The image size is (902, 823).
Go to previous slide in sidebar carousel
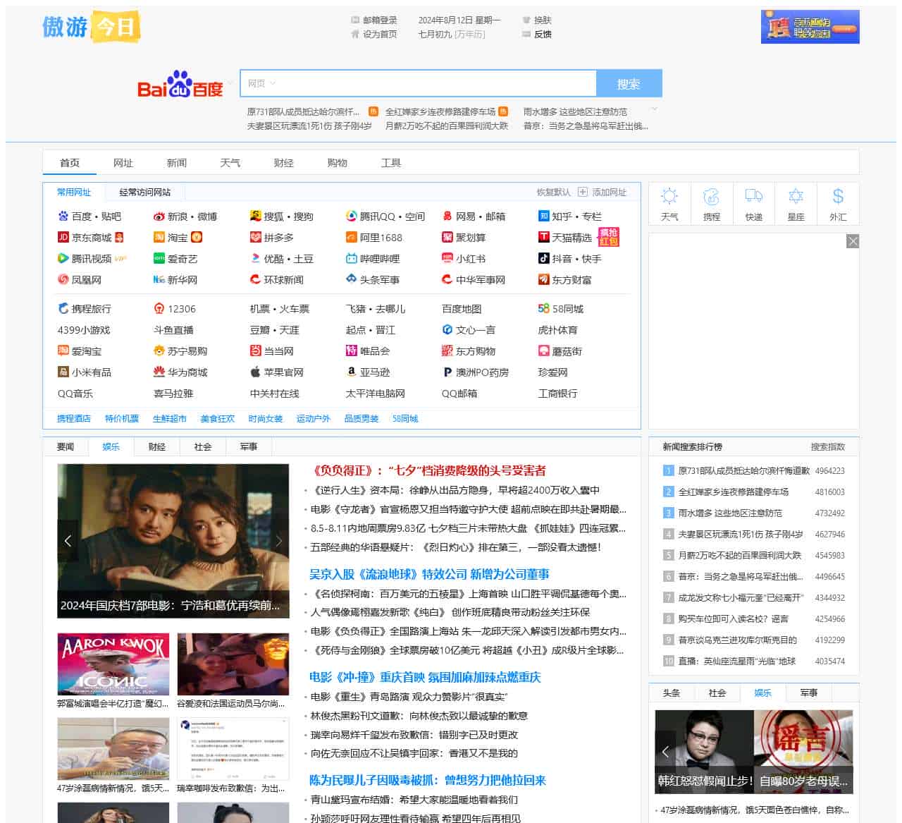665,751
